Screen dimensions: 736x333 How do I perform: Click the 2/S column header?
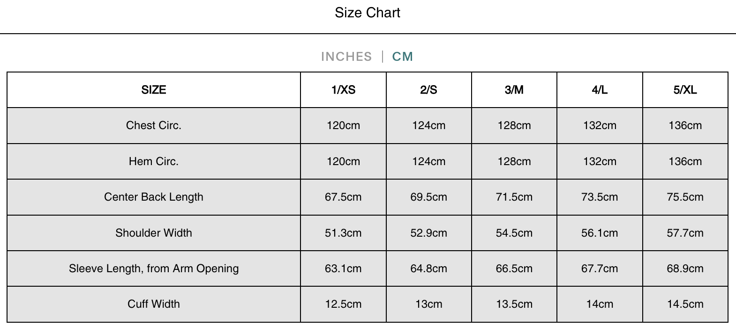pos(428,90)
